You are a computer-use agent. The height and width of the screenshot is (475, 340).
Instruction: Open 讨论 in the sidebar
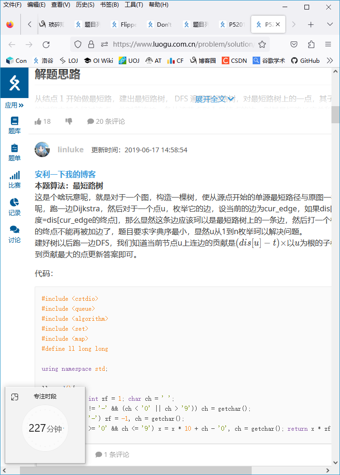14,235
